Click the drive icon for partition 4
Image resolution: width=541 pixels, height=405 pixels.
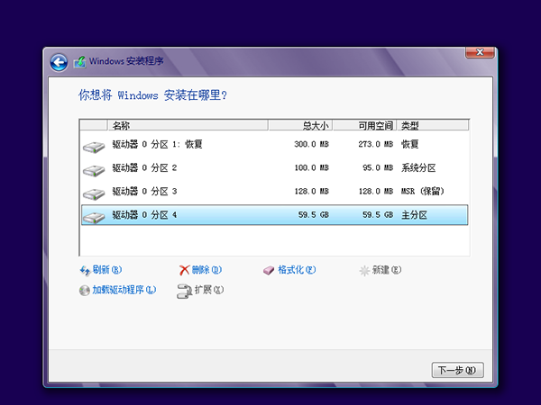tap(94, 217)
